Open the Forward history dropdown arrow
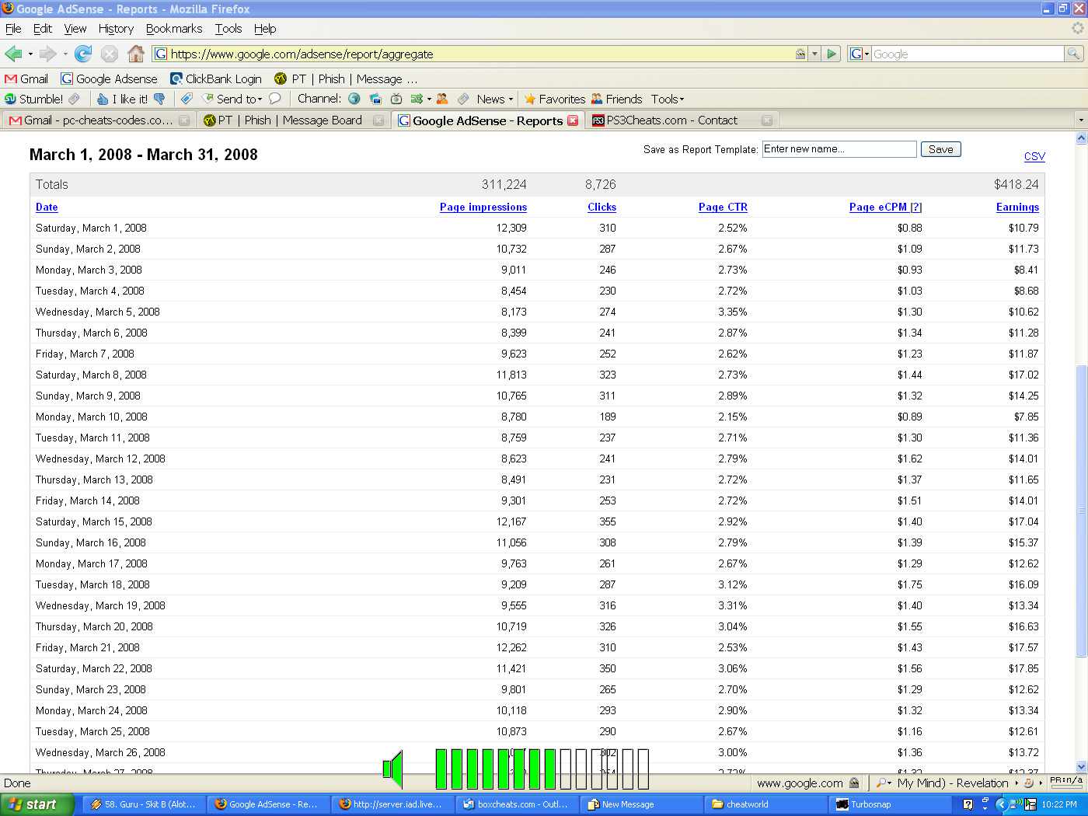The width and height of the screenshot is (1088, 816). [x=65, y=54]
